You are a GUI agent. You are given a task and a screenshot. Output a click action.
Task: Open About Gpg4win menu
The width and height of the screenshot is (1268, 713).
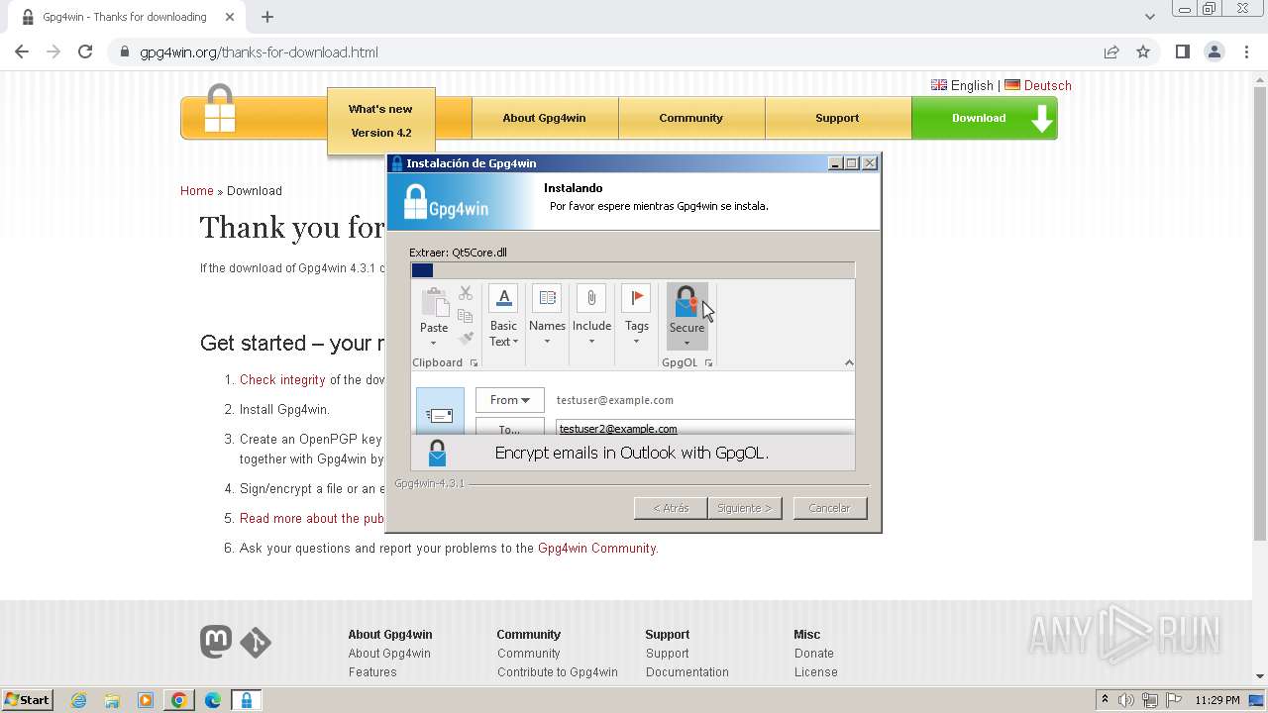(544, 118)
